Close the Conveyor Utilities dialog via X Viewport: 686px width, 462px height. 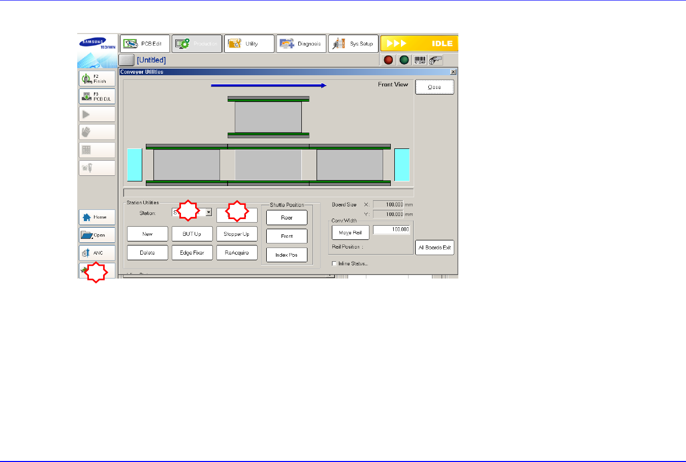(453, 72)
